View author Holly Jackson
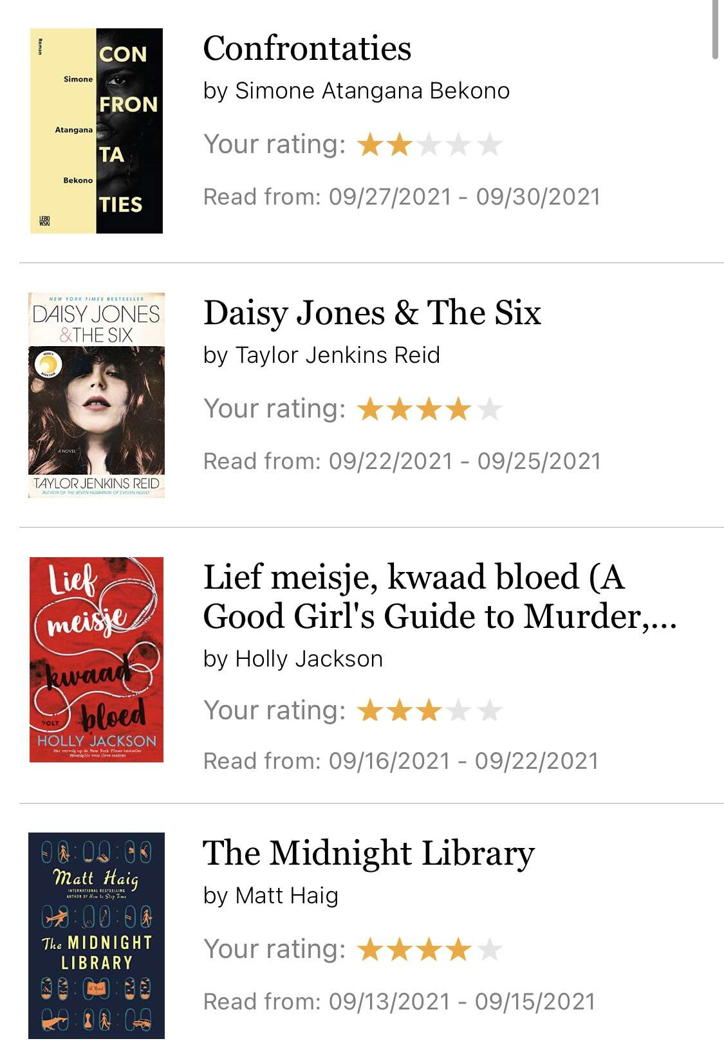The width and height of the screenshot is (724, 1059). 309,659
